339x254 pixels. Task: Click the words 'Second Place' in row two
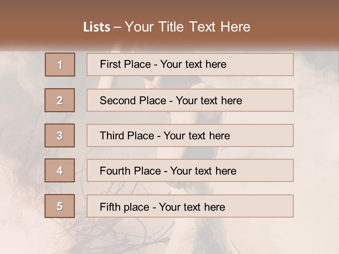tap(133, 101)
